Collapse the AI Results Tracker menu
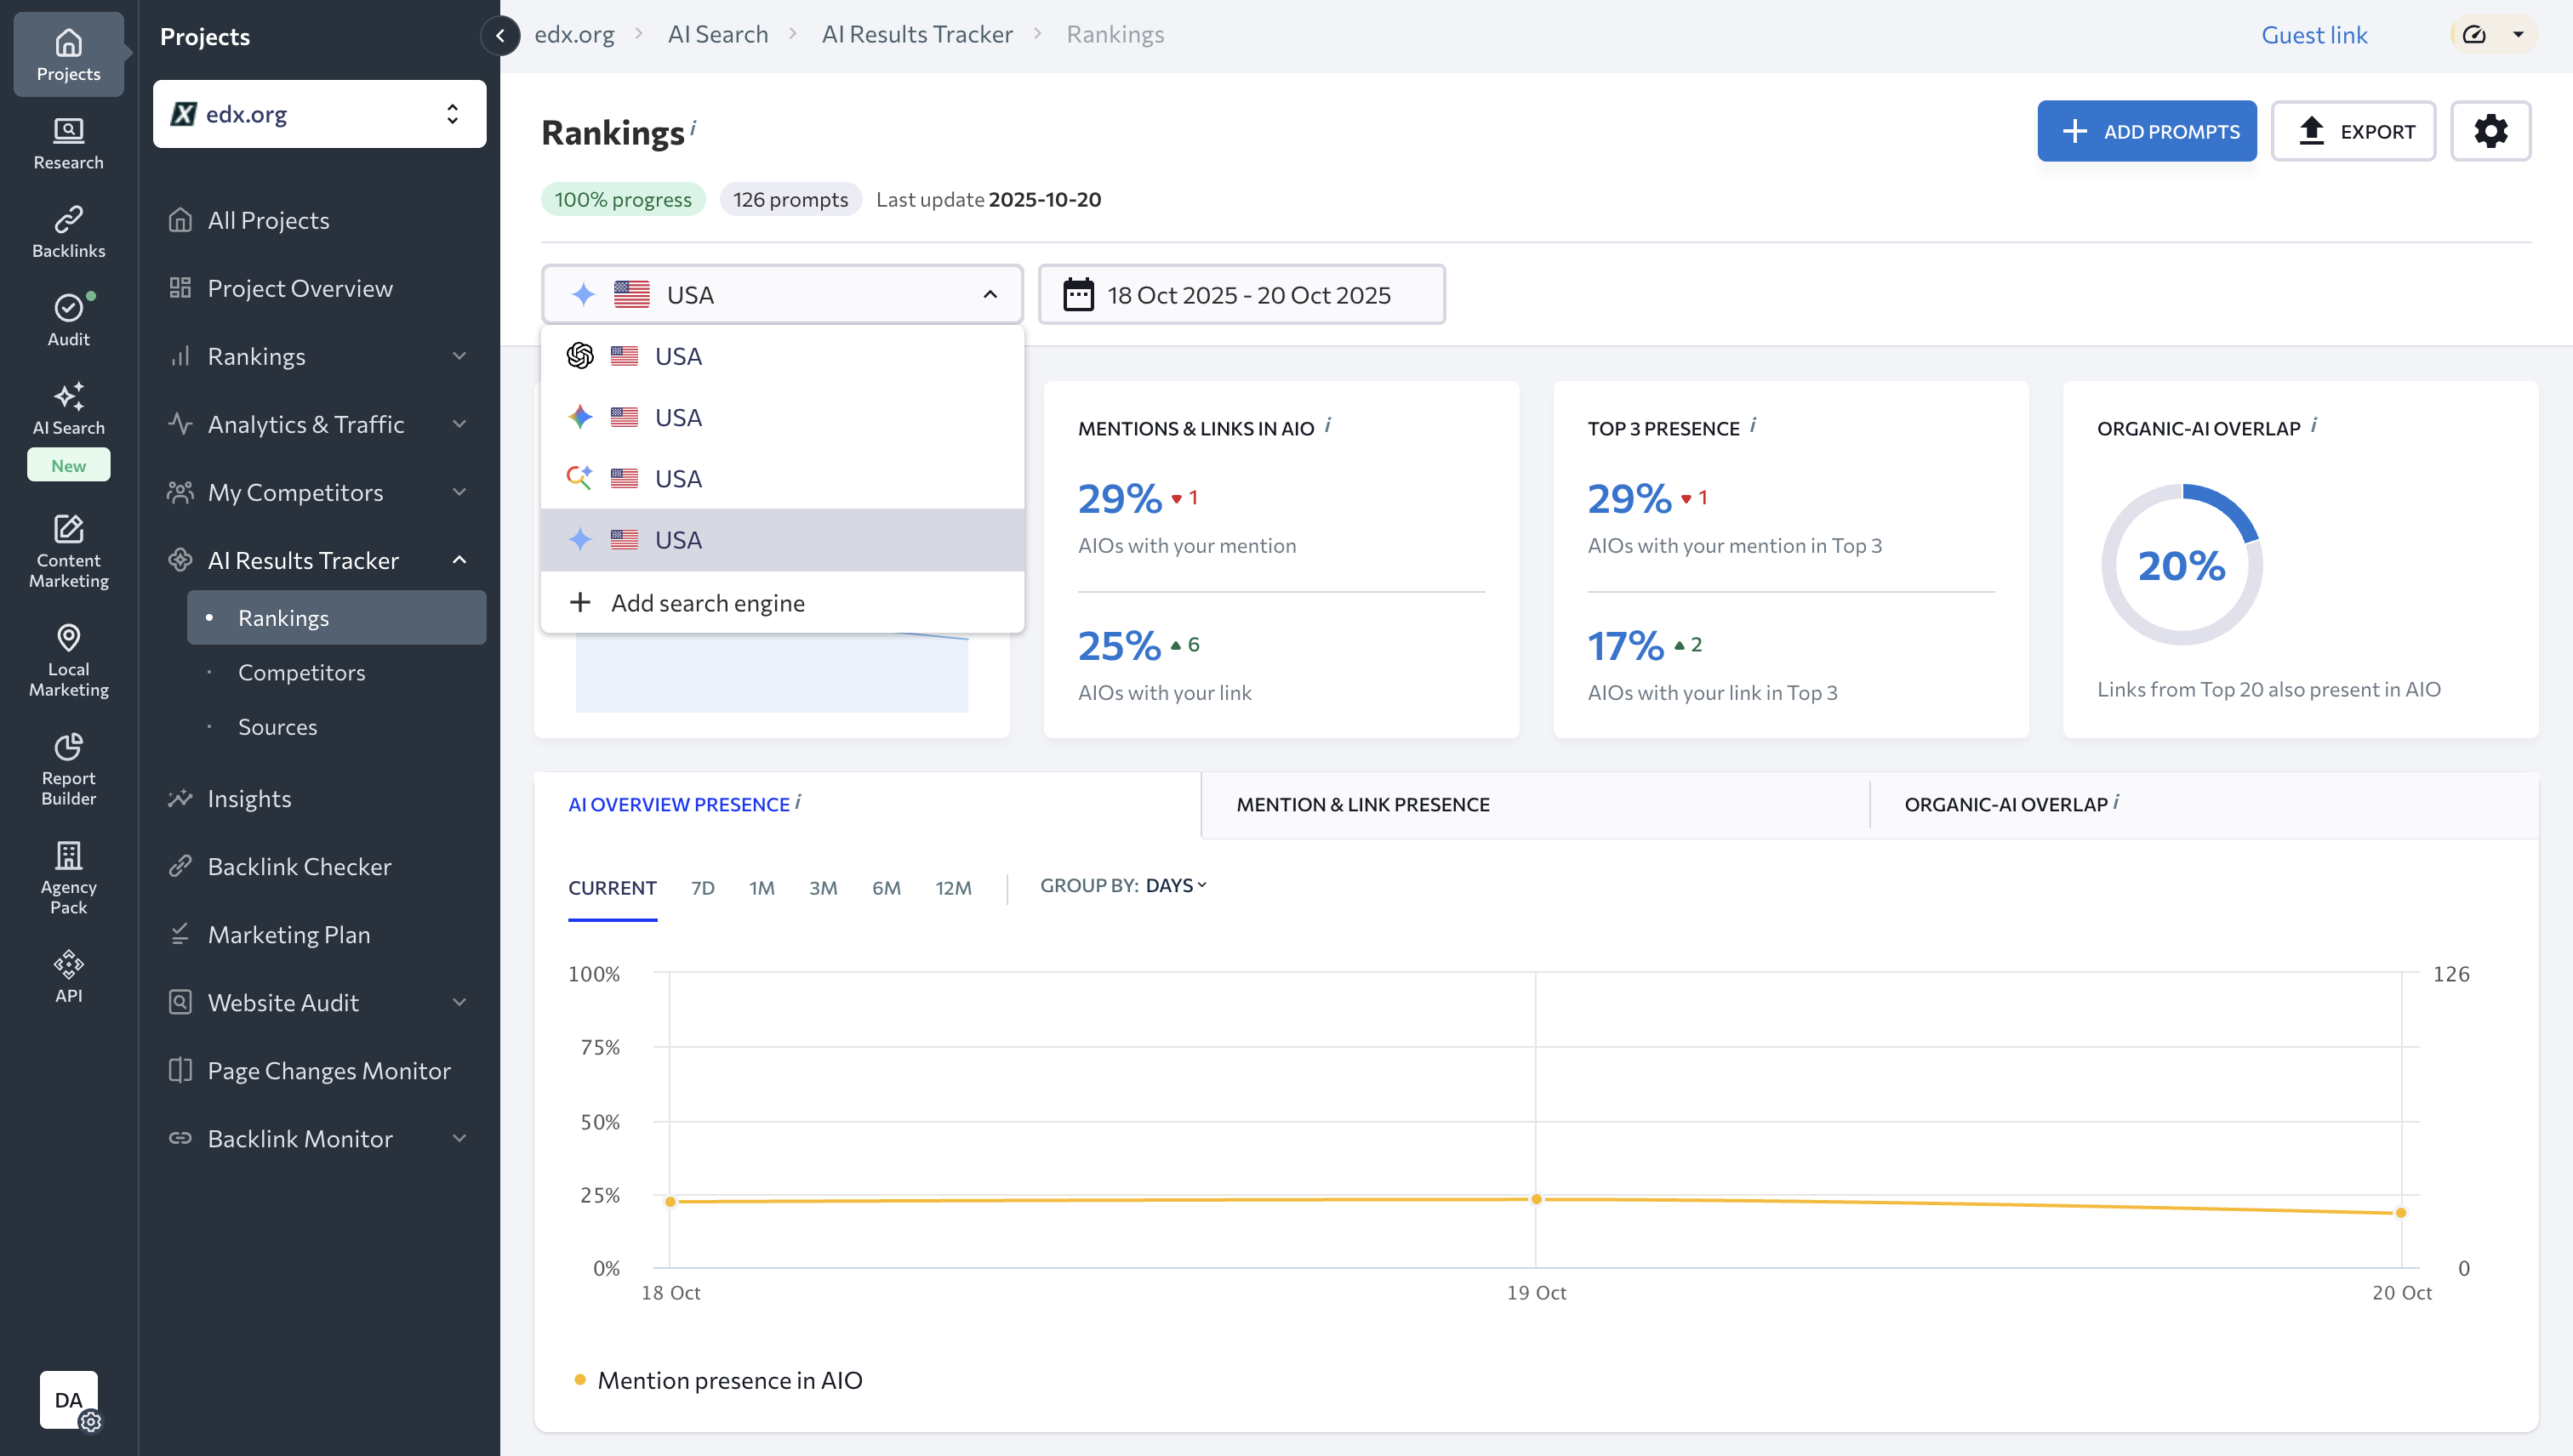 [x=458, y=560]
